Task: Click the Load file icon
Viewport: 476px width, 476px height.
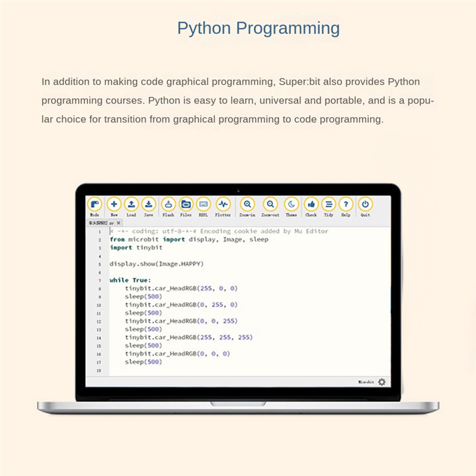Action: pos(131,204)
